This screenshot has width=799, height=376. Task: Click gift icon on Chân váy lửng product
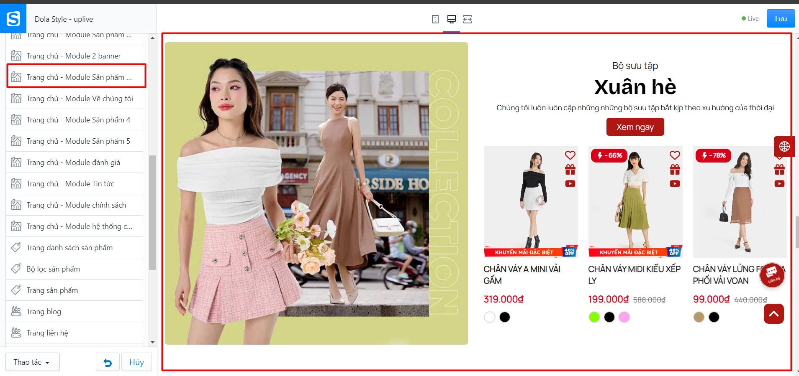tap(779, 170)
